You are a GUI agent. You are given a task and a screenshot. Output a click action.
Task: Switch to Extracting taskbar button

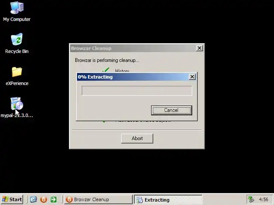168,199
